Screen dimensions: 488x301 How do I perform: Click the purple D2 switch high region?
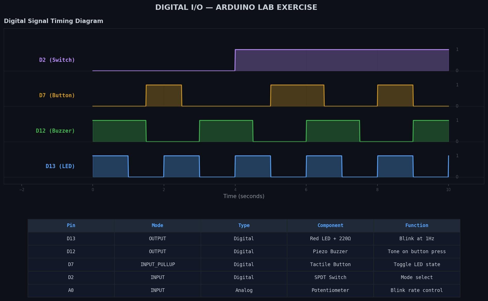coord(342,60)
